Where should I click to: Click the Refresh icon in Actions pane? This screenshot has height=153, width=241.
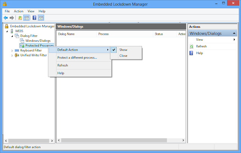tap(191, 46)
